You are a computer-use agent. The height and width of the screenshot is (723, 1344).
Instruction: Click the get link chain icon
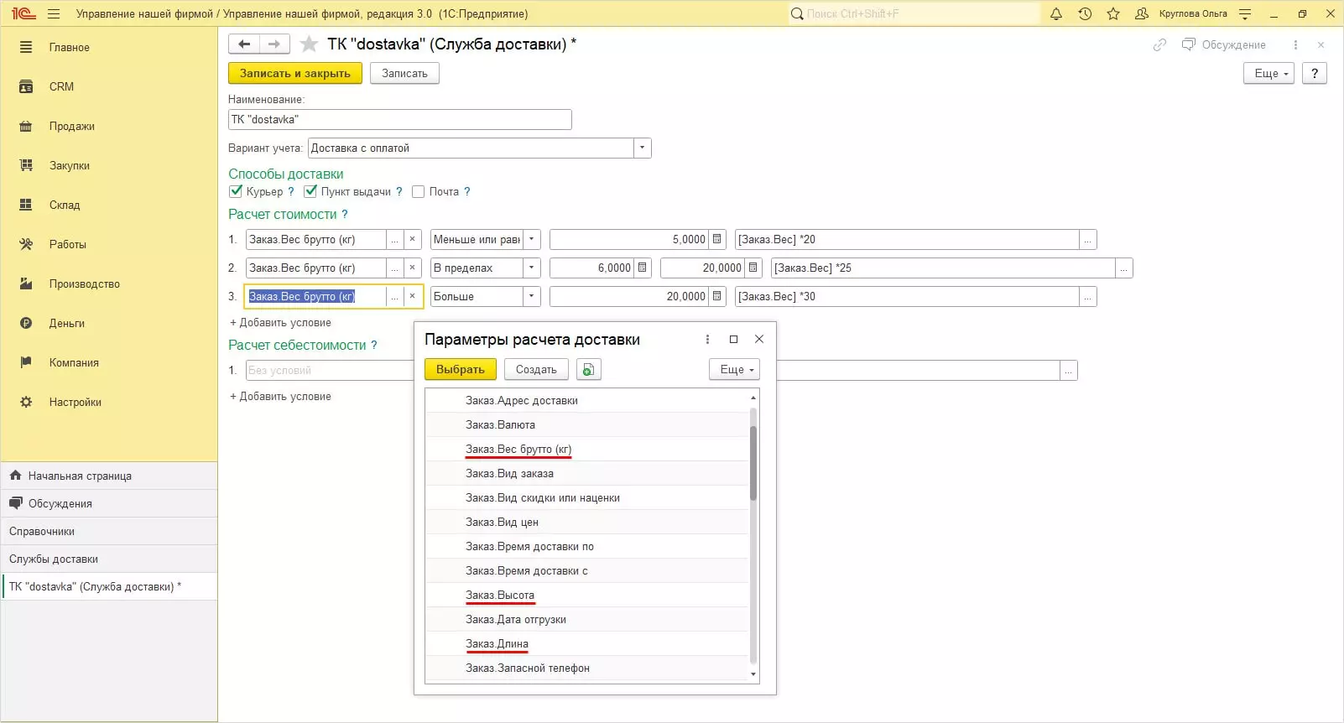[1159, 44]
